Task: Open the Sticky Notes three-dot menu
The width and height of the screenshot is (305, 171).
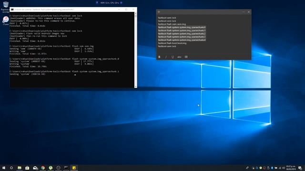Action: (244, 12)
